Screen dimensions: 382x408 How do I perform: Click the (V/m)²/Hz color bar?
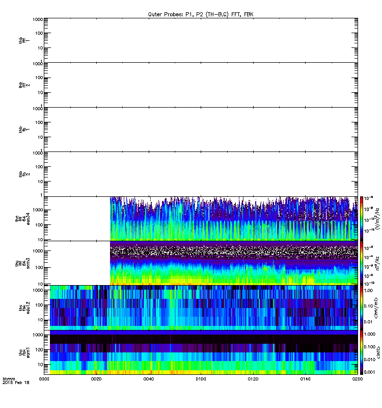pos(362,219)
